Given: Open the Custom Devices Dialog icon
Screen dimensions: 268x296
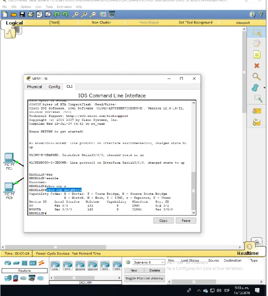Looking at the screenshot, I should click(x=112, y=15).
